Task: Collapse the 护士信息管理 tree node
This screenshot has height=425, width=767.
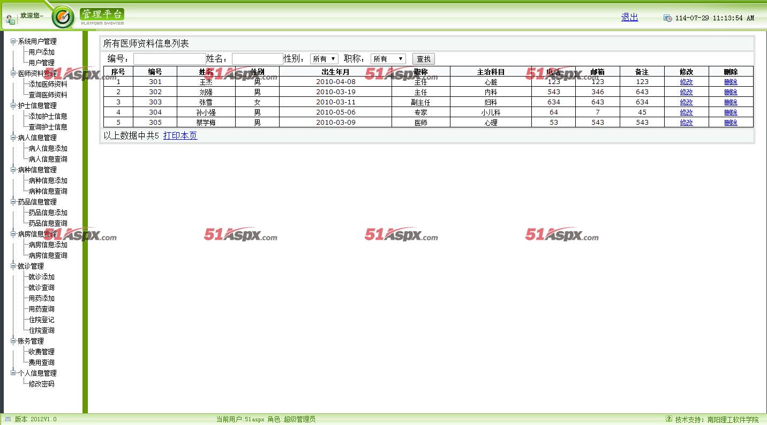Action: tap(13, 105)
